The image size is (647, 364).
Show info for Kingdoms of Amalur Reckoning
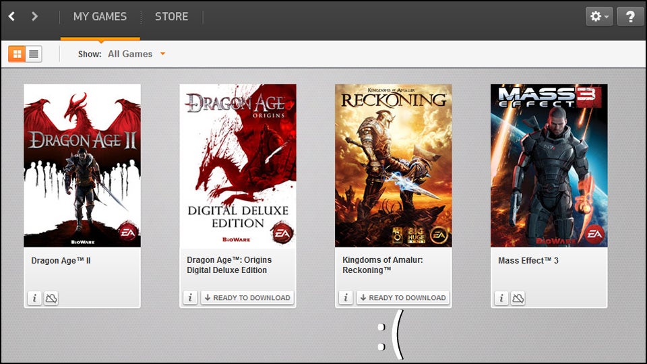pyautogui.click(x=346, y=297)
